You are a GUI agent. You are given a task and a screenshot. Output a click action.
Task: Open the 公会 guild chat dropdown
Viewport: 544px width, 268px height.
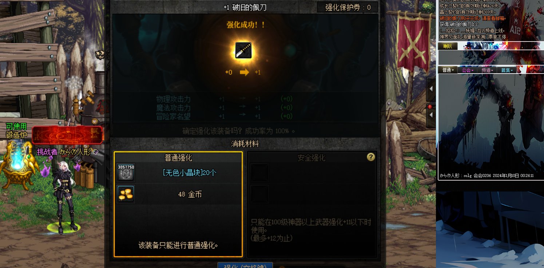(468, 70)
